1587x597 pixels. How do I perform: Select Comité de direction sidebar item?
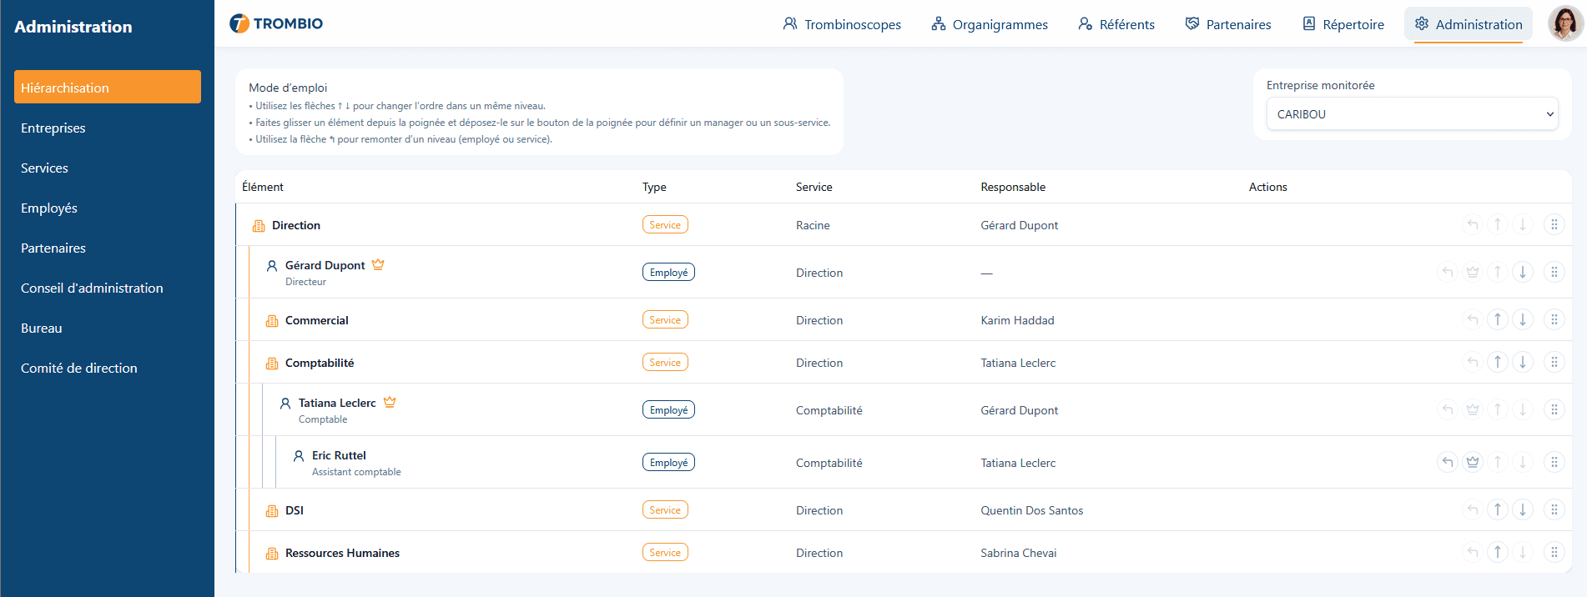point(79,368)
